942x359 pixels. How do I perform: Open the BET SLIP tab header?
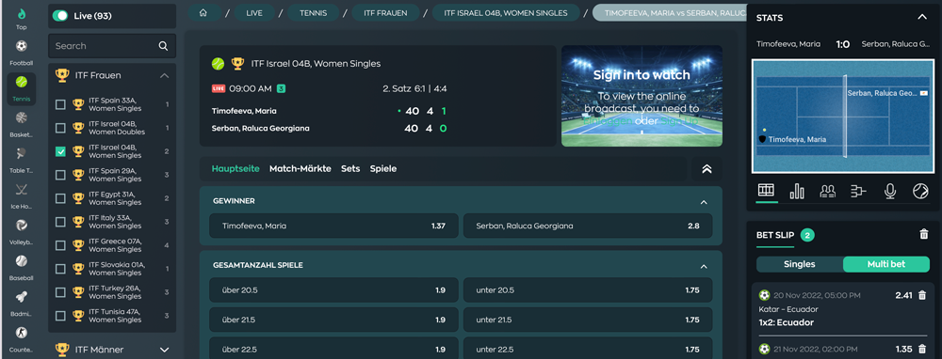(x=775, y=235)
